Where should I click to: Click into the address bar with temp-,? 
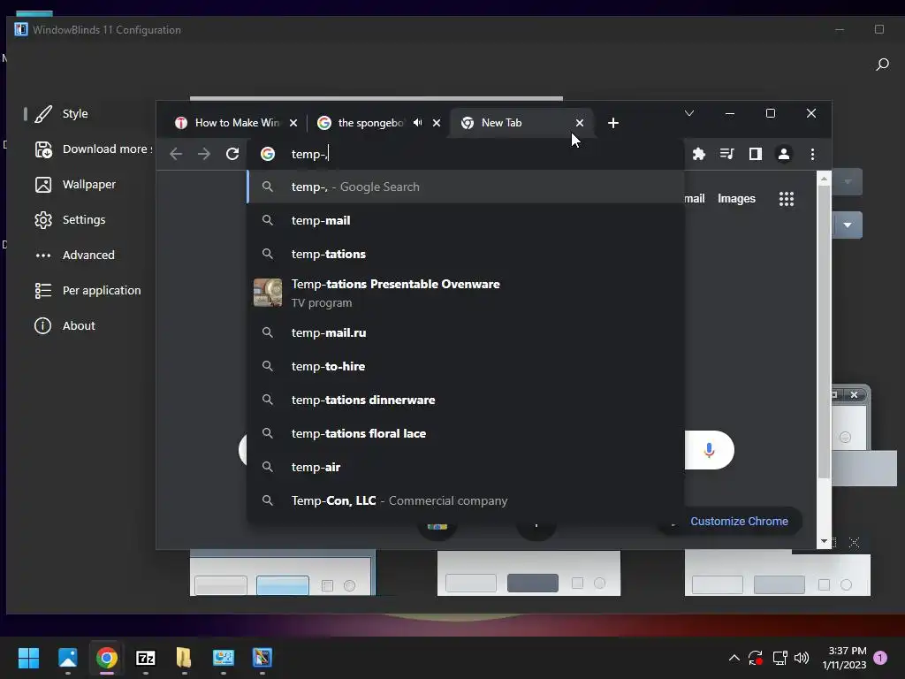click(x=467, y=154)
